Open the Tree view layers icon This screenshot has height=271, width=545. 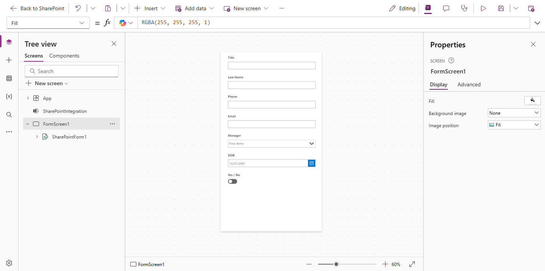point(9,42)
